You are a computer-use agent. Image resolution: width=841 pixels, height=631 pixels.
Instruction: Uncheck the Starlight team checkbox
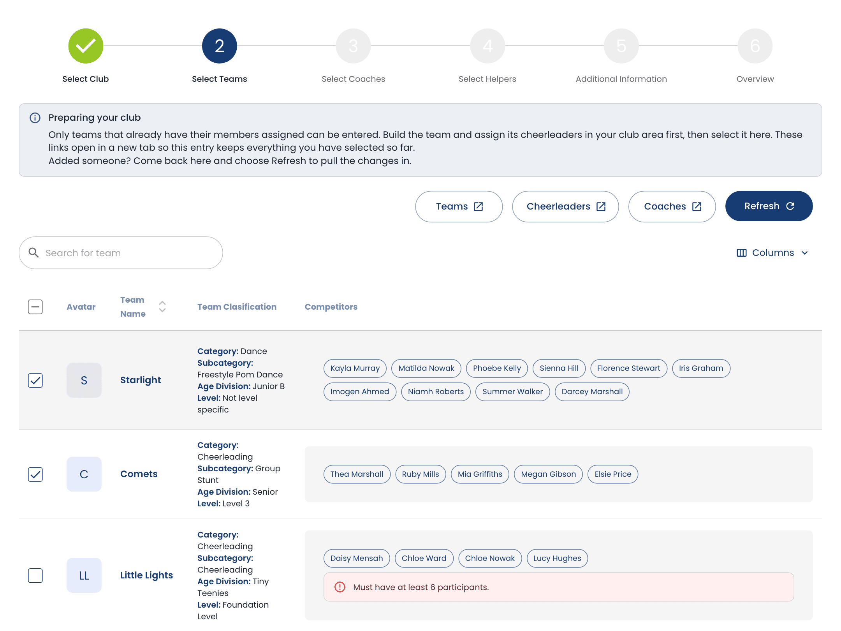pyautogui.click(x=35, y=381)
